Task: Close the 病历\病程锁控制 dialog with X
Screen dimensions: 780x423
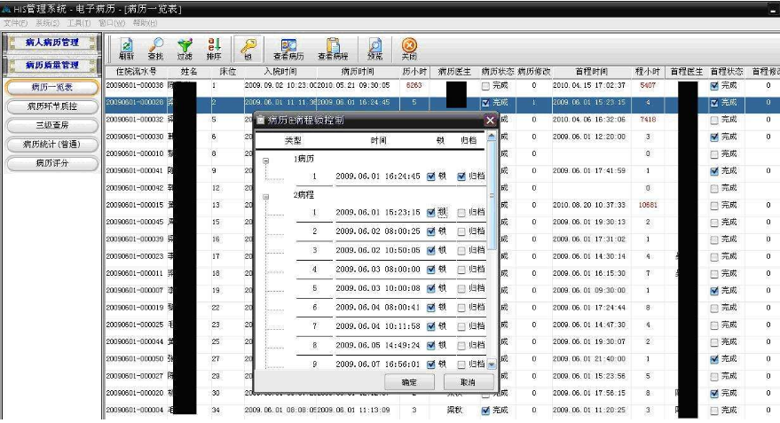Action: coord(490,121)
